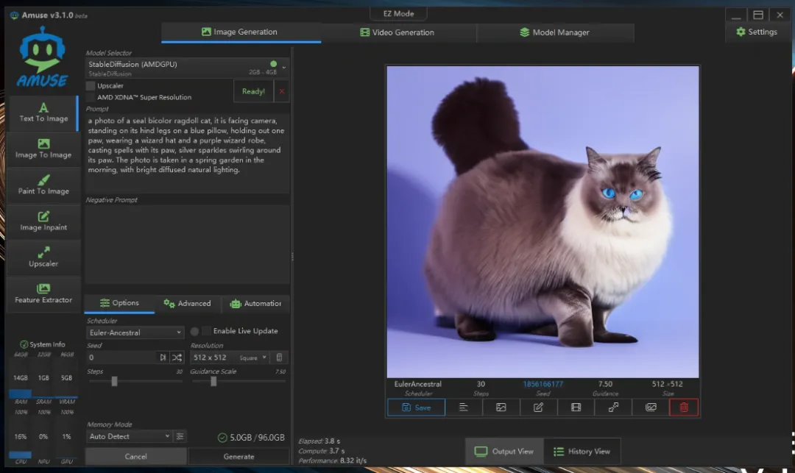This screenshot has width=795, height=473.
Task: Expand the Scheduler Euler-Ancestral dropdown
Action: click(135, 332)
